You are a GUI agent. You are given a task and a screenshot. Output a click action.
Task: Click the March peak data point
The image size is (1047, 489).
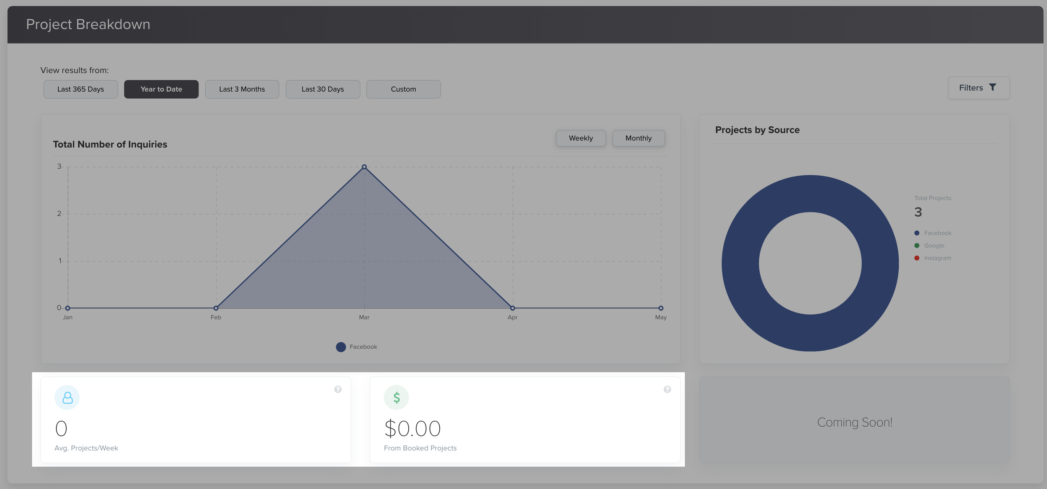[x=364, y=167]
